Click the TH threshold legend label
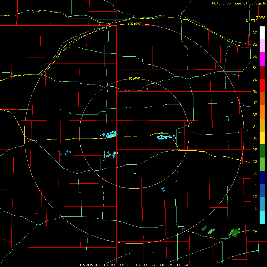267x267 pixels. pyautogui.click(x=255, y=232)
